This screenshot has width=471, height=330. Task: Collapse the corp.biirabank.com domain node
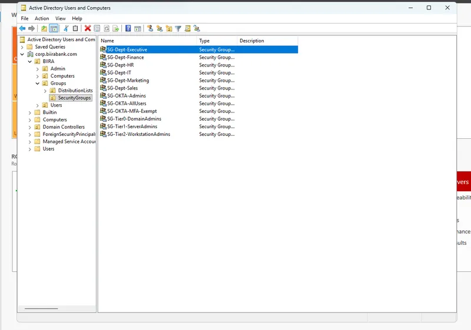click(x=22, y=54)
